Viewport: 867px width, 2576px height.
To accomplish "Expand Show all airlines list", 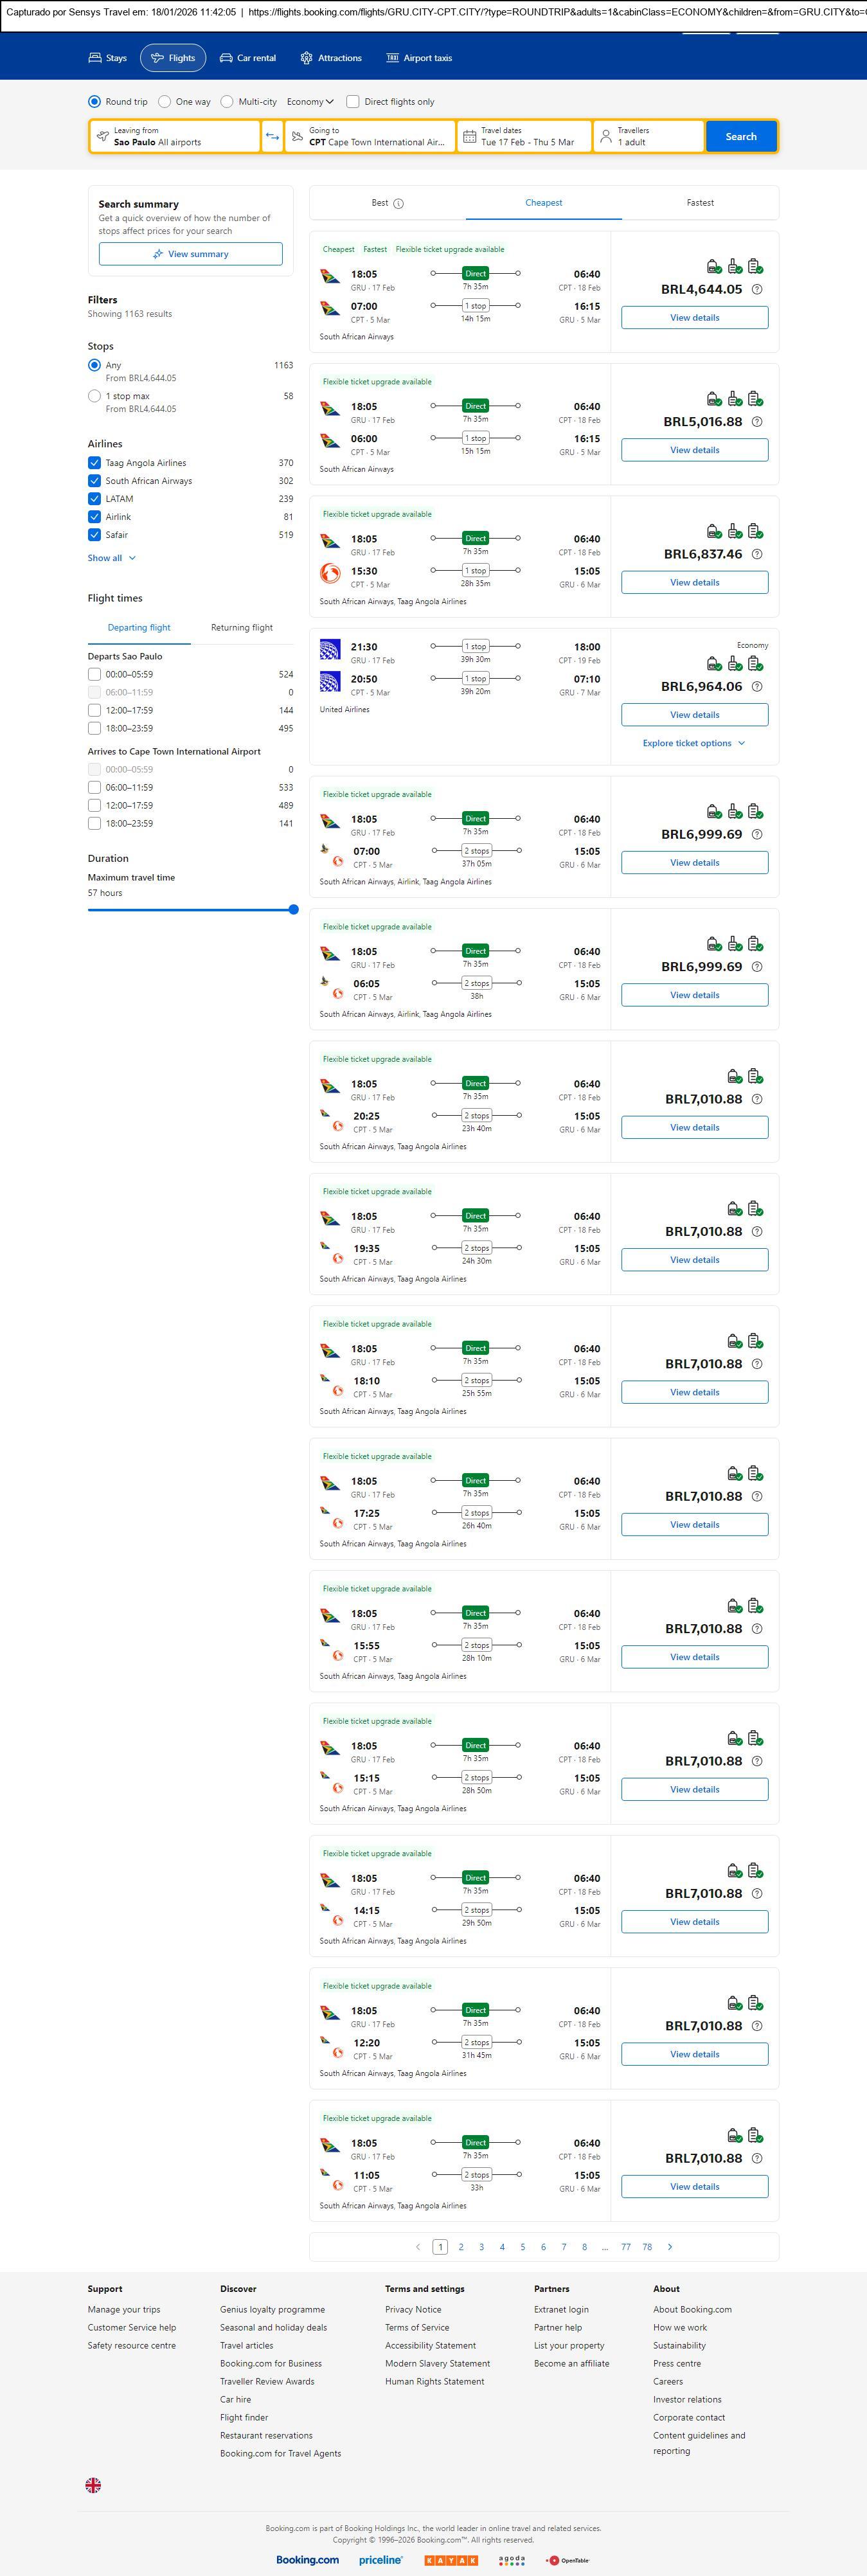I will [x=111, y=558].
